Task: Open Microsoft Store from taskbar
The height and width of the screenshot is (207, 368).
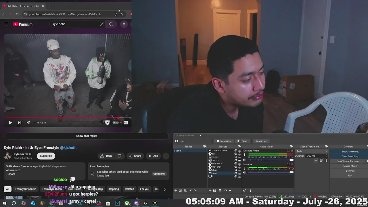Action: pyautogui.click(x=108, y=203)
